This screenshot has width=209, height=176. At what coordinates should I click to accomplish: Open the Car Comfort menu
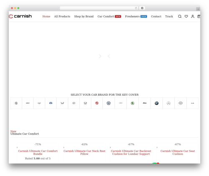tap(106, 16)
